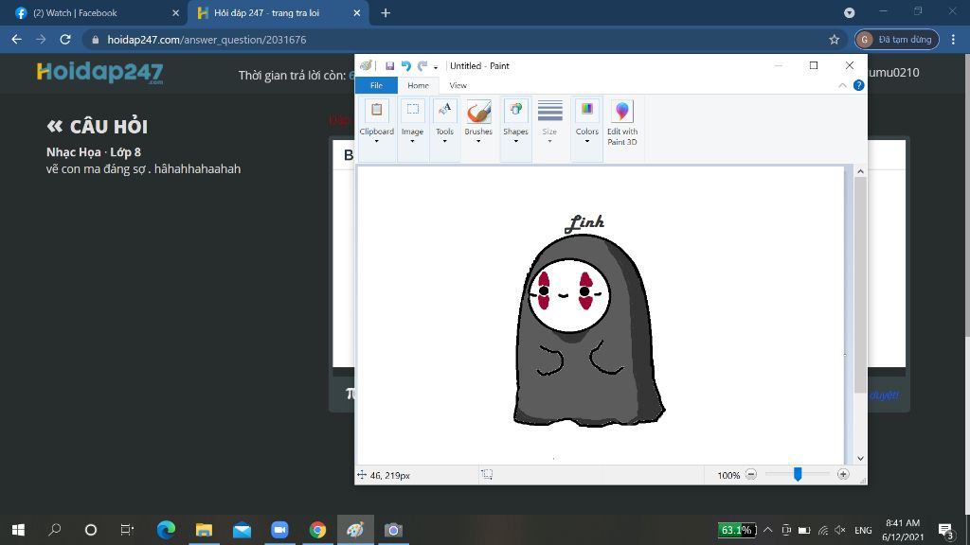Open a new Chrome tab
The image size is (970, 545).
[386, 13]
